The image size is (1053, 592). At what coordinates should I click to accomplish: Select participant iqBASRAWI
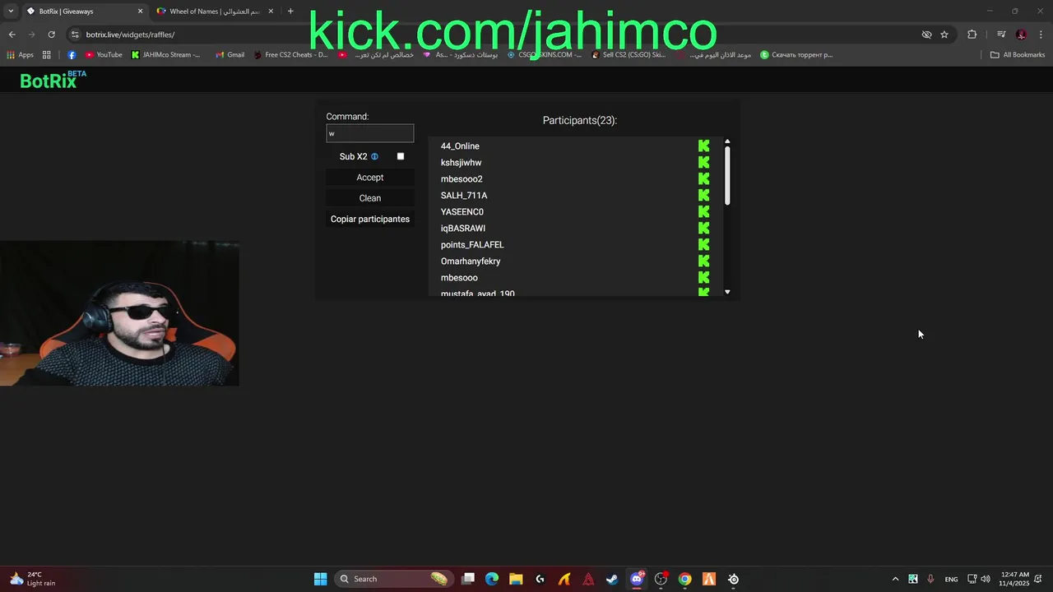click(463, 229)
